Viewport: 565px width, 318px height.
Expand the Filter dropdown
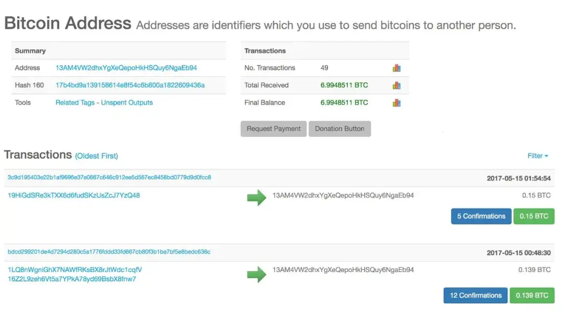(x=538, y=156)
